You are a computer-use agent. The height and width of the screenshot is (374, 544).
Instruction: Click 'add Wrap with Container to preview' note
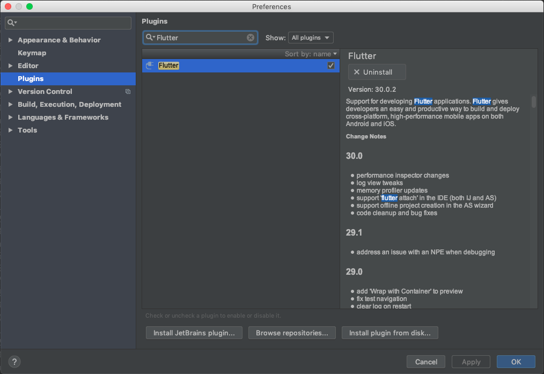tap(409, 291)
